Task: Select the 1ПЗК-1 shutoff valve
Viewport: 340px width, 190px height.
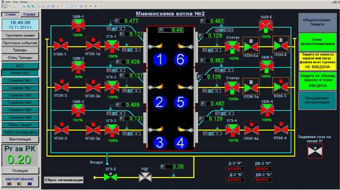Action: [60, 45]
